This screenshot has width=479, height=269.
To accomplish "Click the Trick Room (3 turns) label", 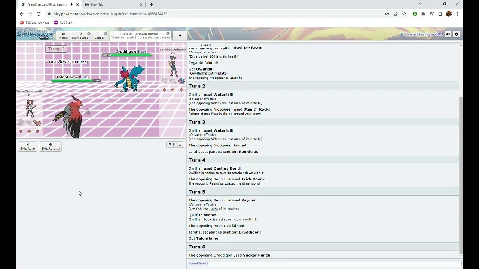I will (67, 62).
